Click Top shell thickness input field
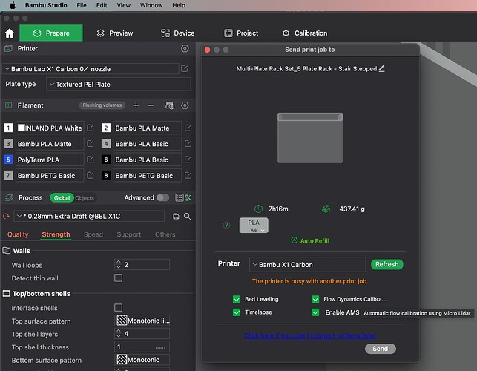This screenshot has width=477, height=371. tap(142, 347)
